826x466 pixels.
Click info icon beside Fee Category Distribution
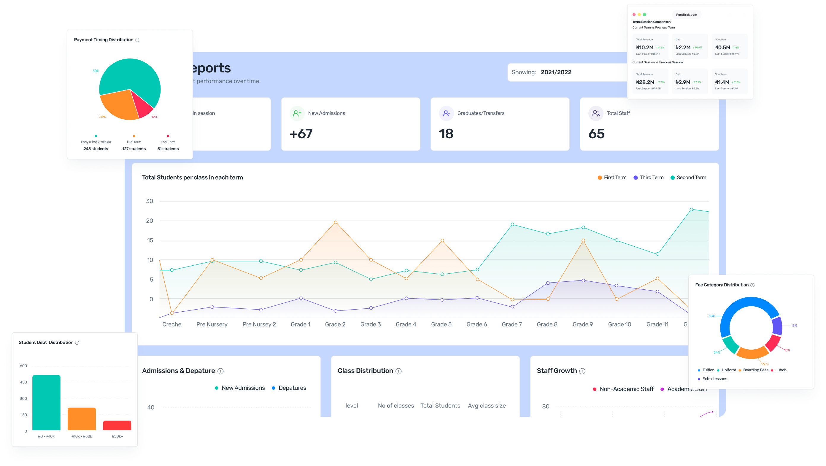click(753, 285)
